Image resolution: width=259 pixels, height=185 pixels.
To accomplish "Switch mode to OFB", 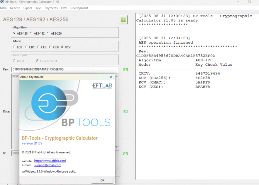I will (x=50, y=47).
